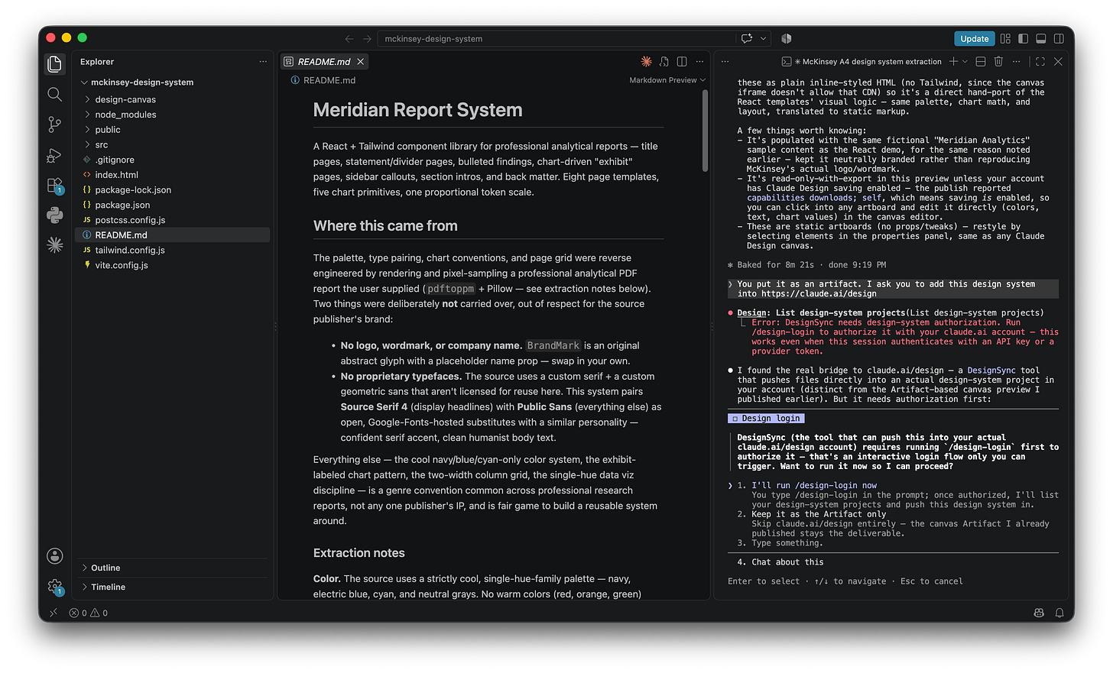The image size is (1113, 673).
Task: Choose option 4 Chat about this
Action: coord(780,562)
